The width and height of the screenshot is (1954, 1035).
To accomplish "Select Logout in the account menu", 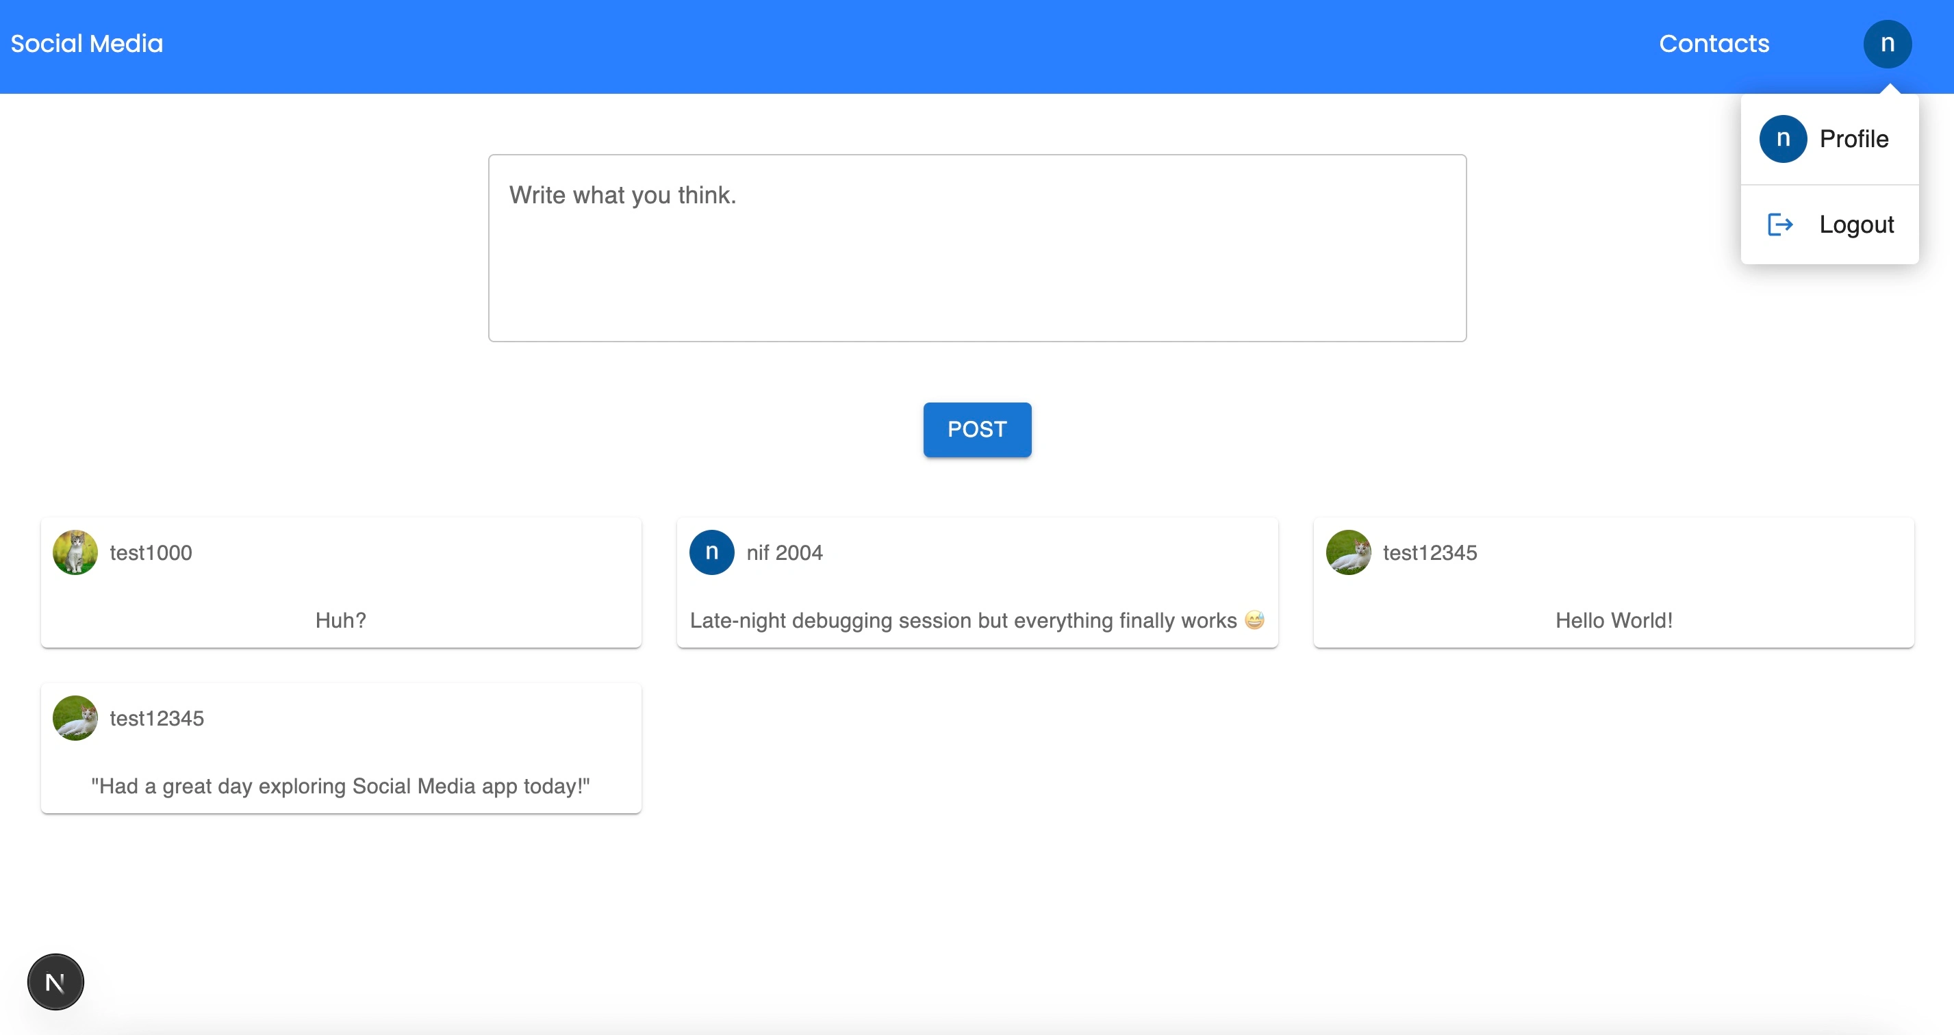I will click(x=1855, y=225).
